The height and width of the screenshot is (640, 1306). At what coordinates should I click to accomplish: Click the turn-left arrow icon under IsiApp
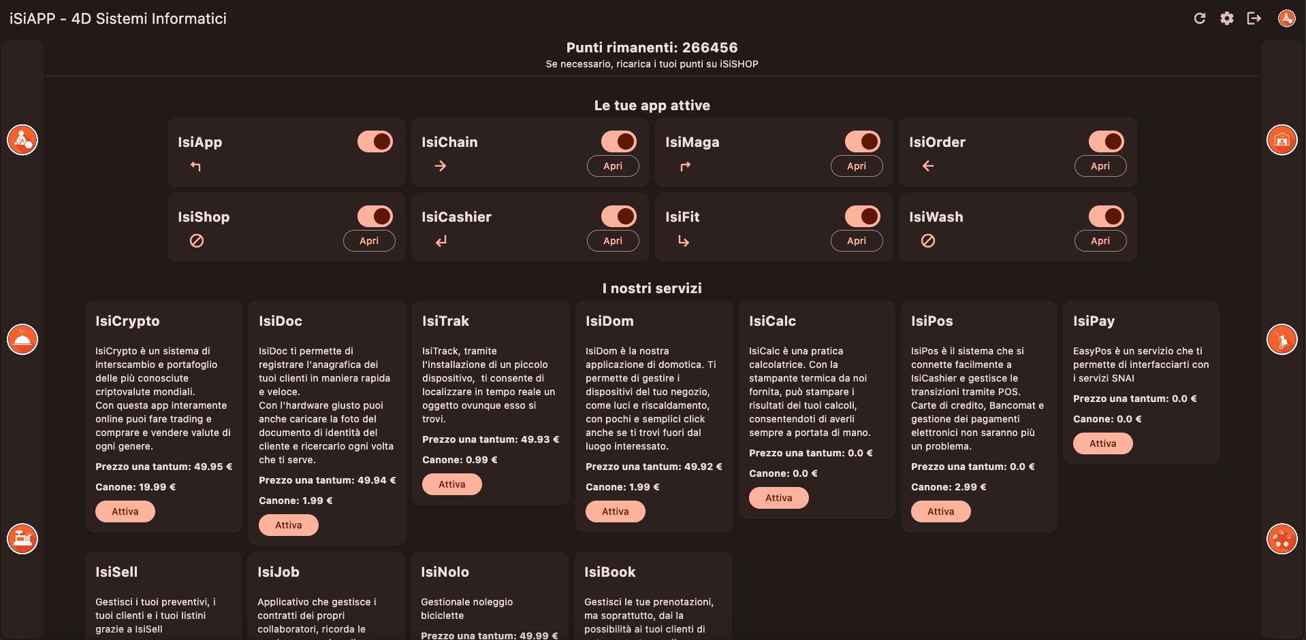[196, 167]
